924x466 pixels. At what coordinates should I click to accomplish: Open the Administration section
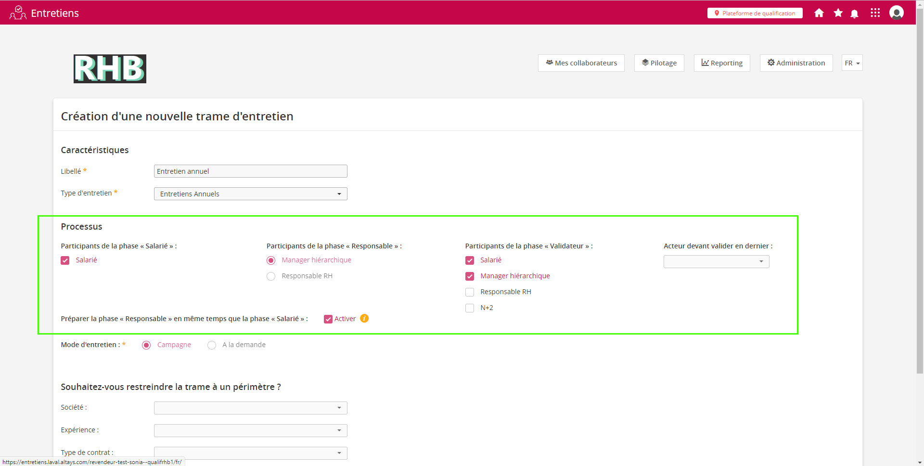click(796, 63)
